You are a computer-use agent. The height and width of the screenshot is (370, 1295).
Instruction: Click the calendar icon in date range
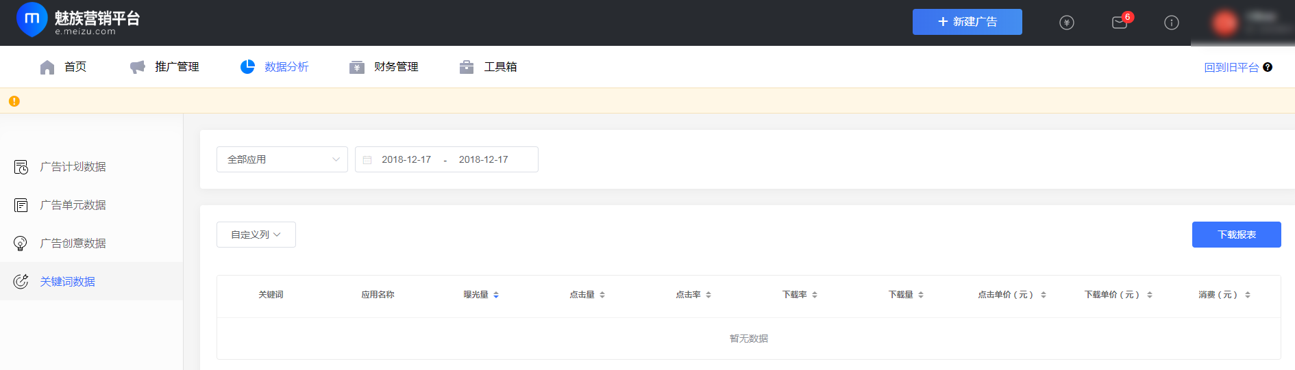point(367,160)
